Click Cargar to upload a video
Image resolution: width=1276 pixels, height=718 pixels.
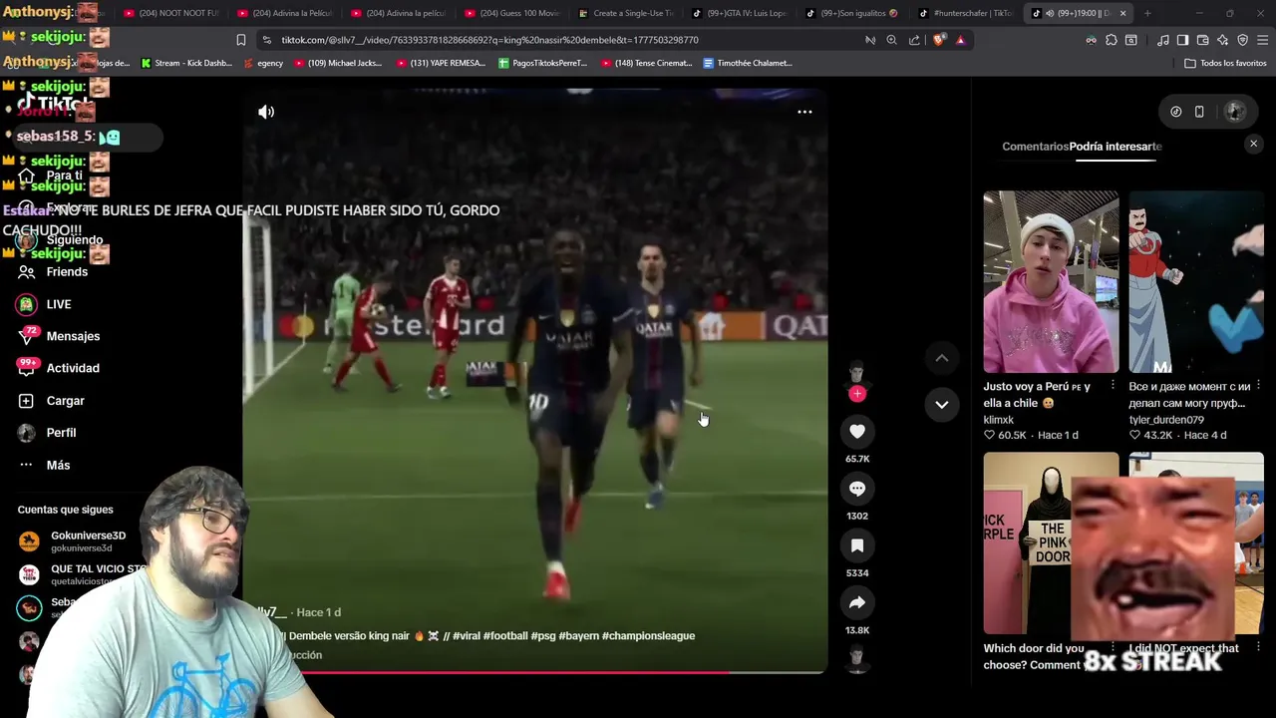65,401
